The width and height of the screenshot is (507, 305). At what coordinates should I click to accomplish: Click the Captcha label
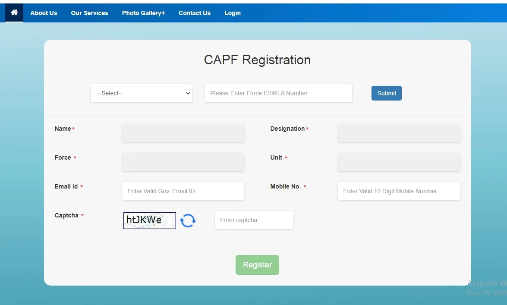(x=66, y=215)
